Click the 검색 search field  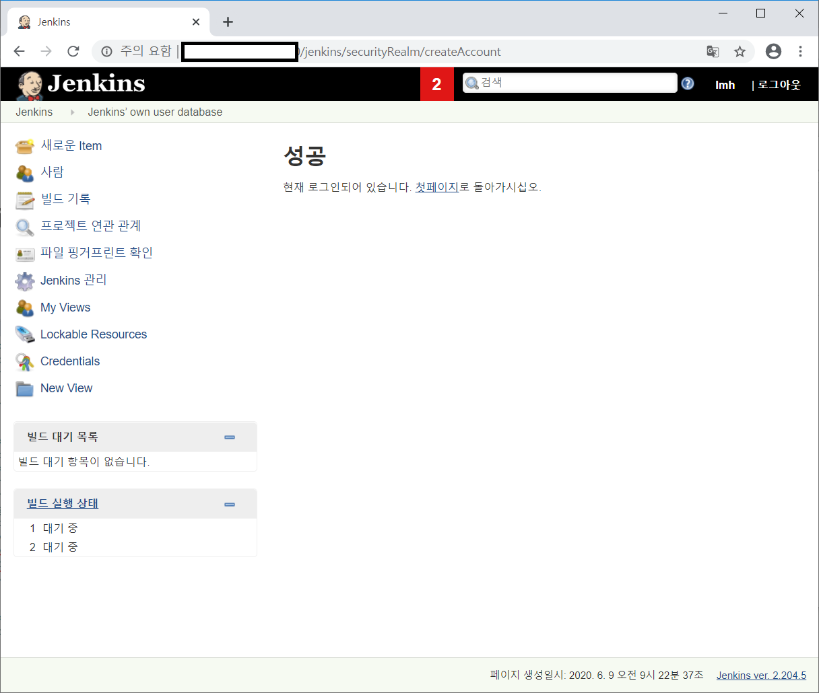570,83
